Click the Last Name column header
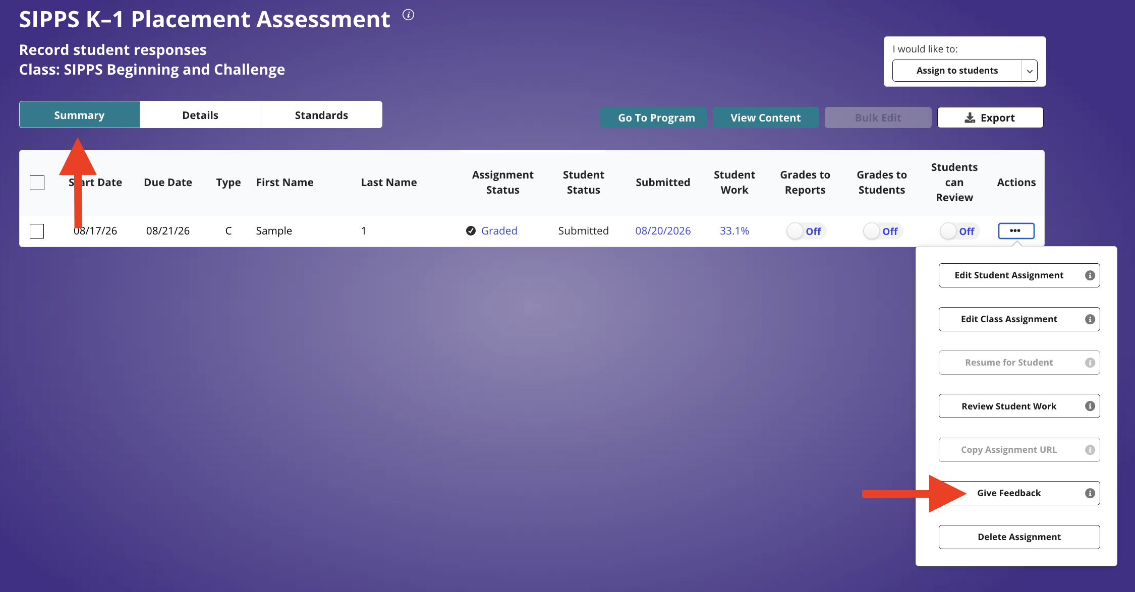This screenshot has width=1135, height=592. click(389, 183)
